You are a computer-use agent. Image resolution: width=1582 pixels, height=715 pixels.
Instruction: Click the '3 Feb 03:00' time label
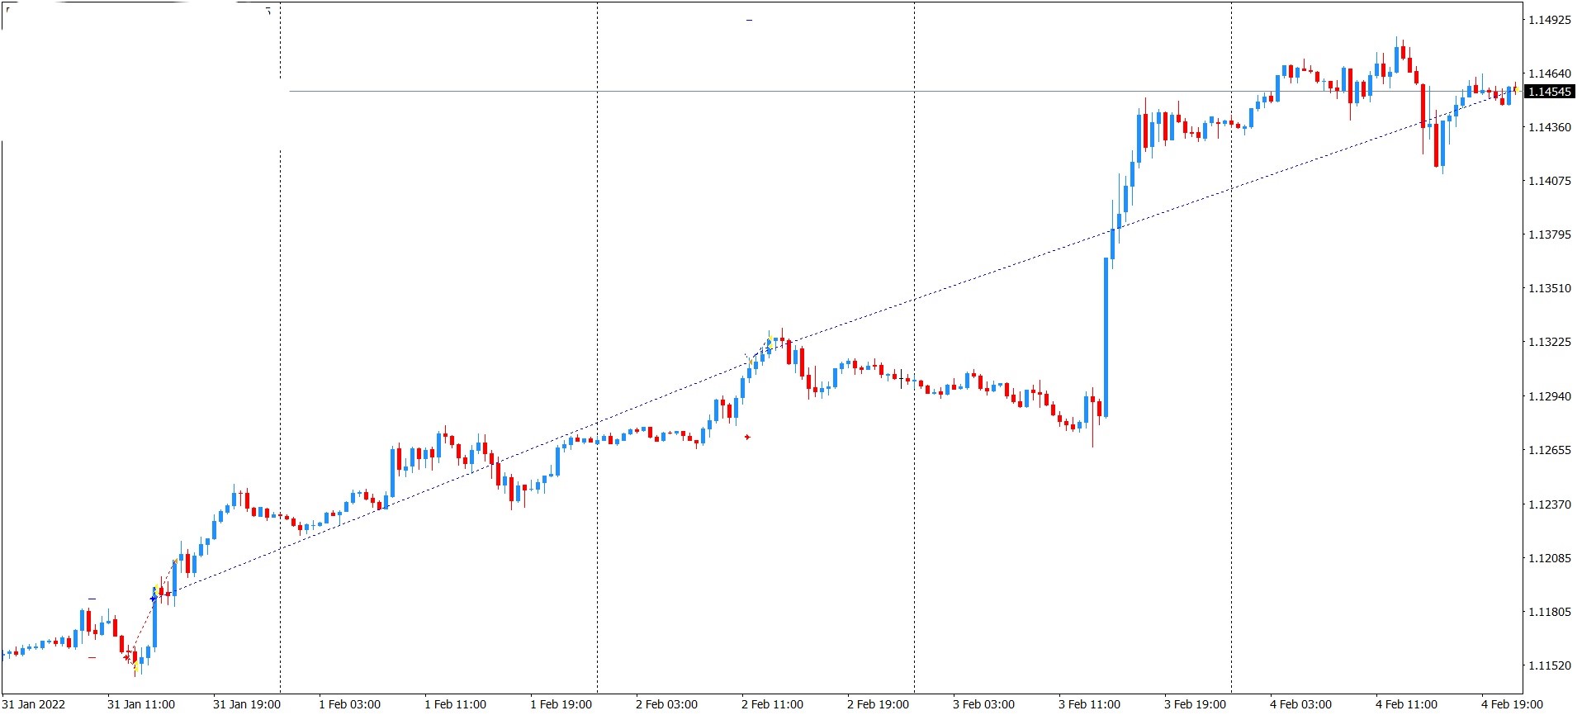coord(983,704)
